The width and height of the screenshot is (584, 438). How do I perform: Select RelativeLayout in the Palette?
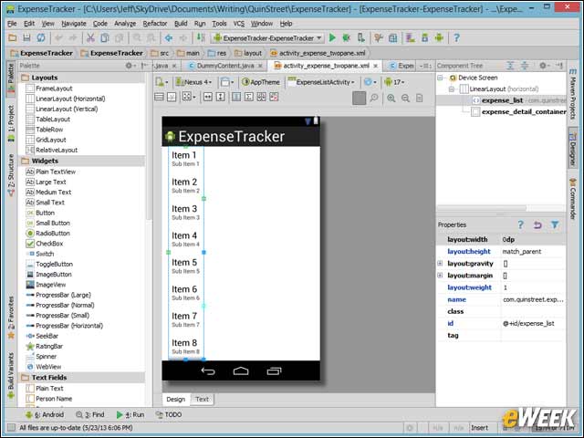coord(57,150)
